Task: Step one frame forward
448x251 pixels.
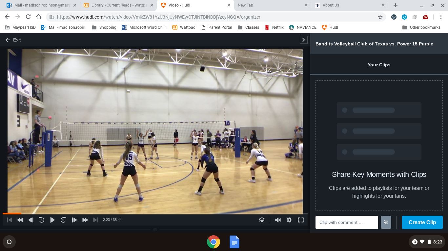Action: pyautogui.click(x=74, y=220)
